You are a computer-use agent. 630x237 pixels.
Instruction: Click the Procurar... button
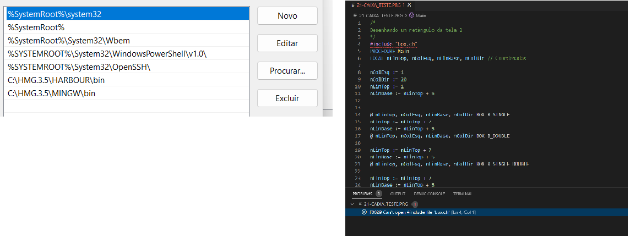(287, 71)
